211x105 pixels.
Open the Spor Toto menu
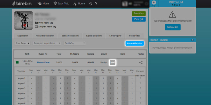point(61,3)
